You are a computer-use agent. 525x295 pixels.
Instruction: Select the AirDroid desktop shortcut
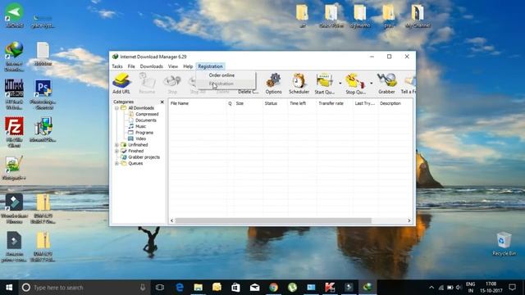click(14, 15)
